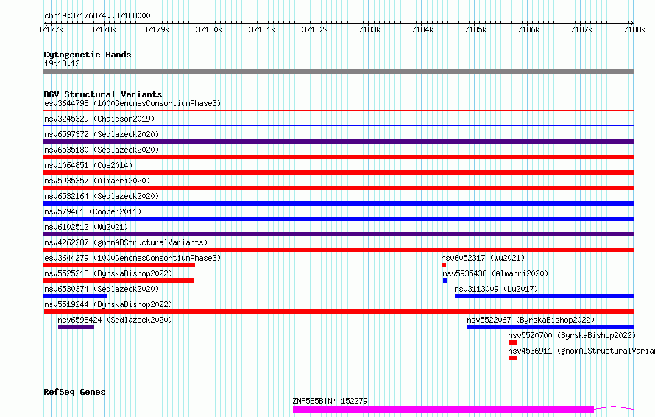
Task: Open nsv5520700 (ByrskaBishop2022) label
Action: pyautogui.click(x=572, y=335)
